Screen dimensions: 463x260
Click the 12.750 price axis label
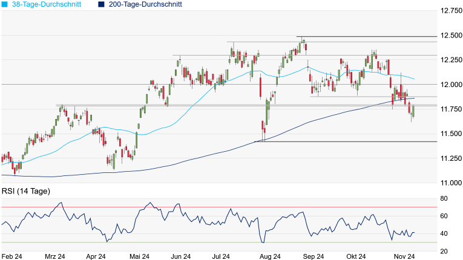coord(450,11)
